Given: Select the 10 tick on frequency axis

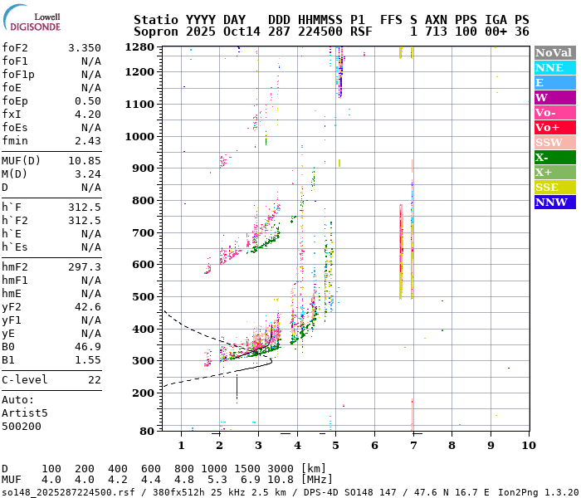Looking at the screenshot, I should [x=528, y=446].
